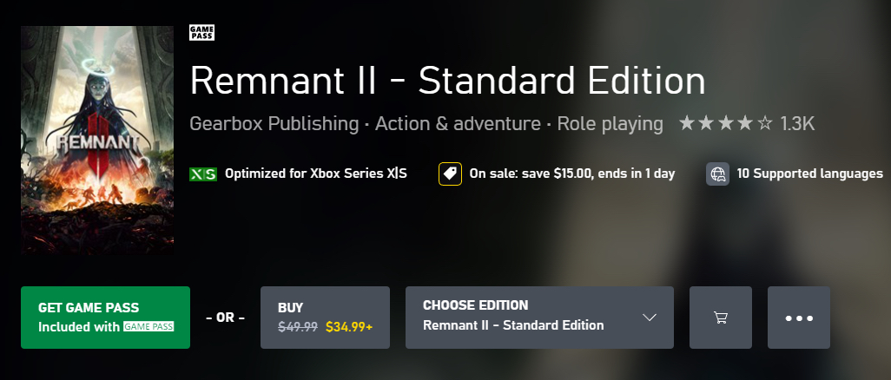Open the Role playing genre link
Screen dimensions: 891x380
(x=610, y=124)
